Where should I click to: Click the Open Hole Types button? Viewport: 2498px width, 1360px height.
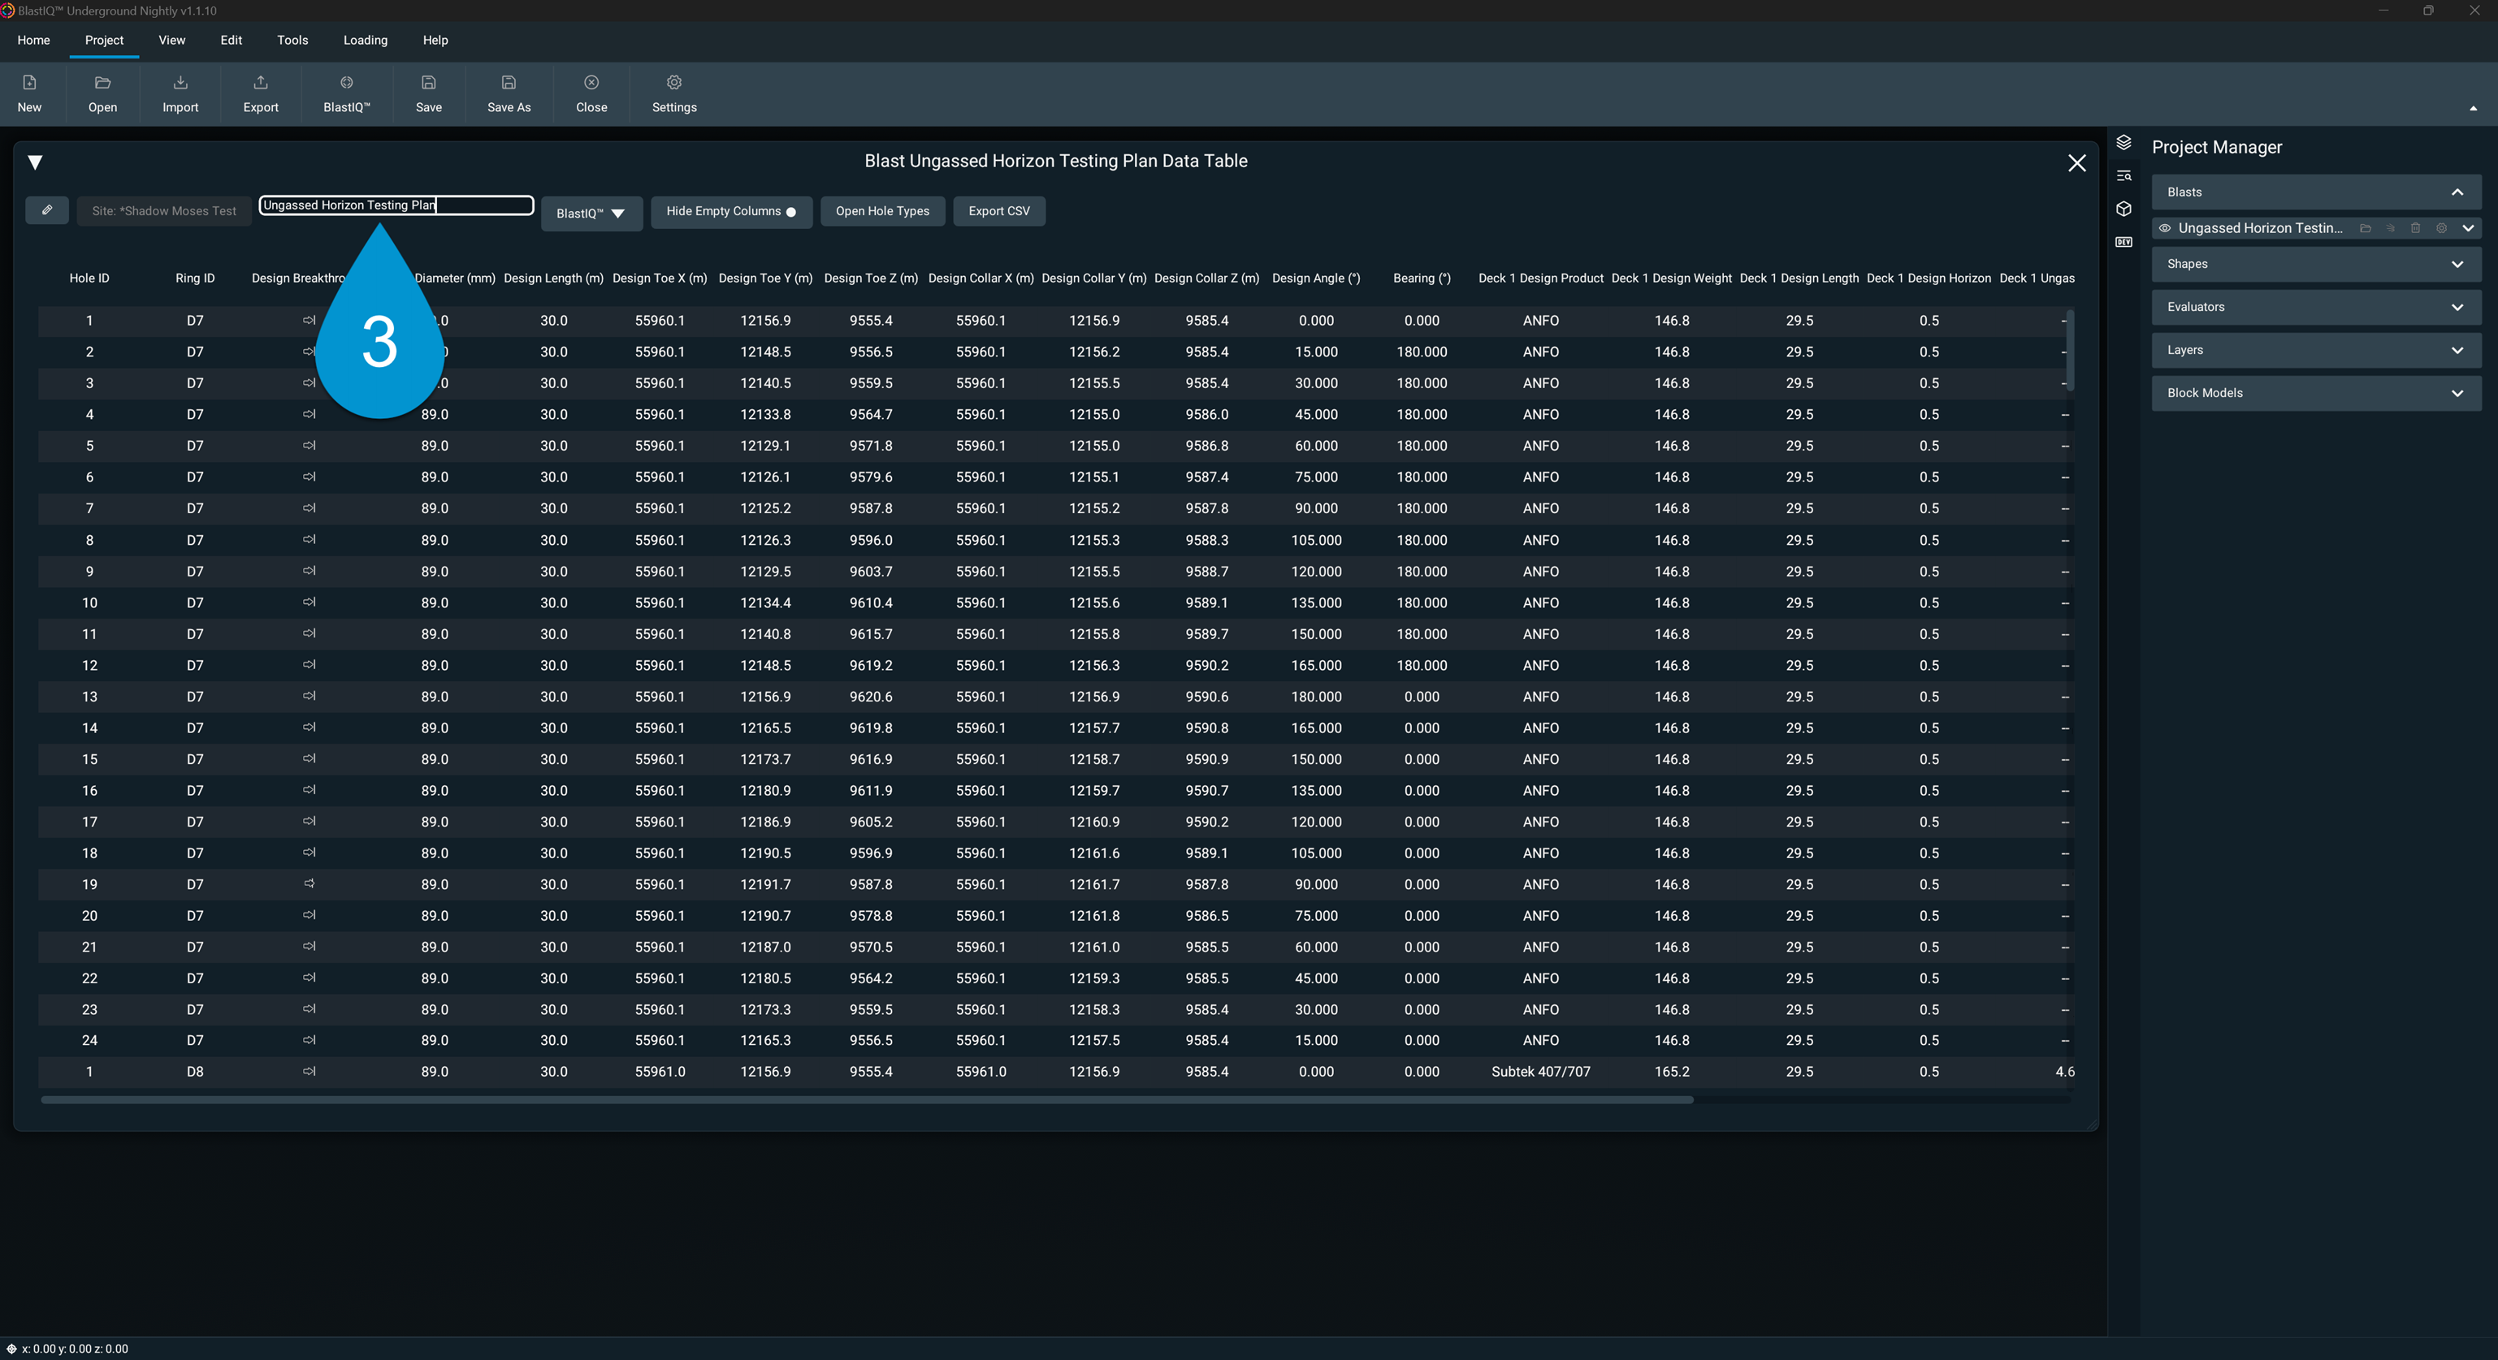882,211
